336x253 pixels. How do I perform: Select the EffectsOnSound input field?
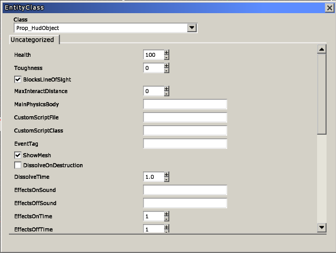(185, 190)
